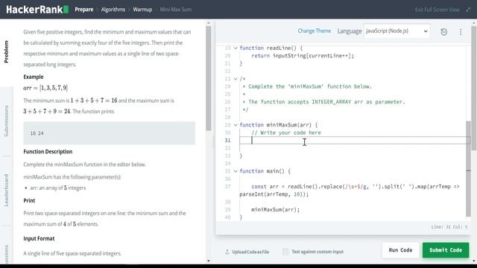Click the problem description scrollbar
The image size is (477, 268).
209,78
